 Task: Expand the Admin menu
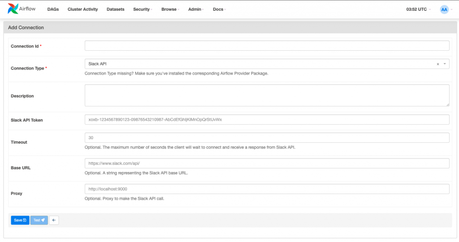tap(196, 9)
